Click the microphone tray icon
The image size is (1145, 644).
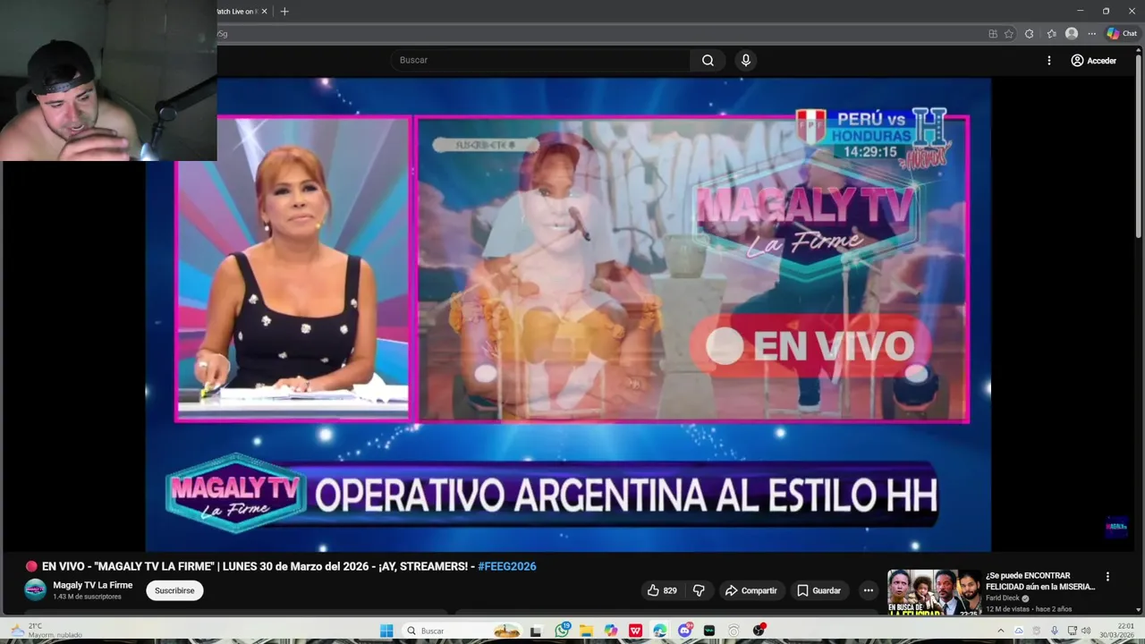(x=1055, y=631)
